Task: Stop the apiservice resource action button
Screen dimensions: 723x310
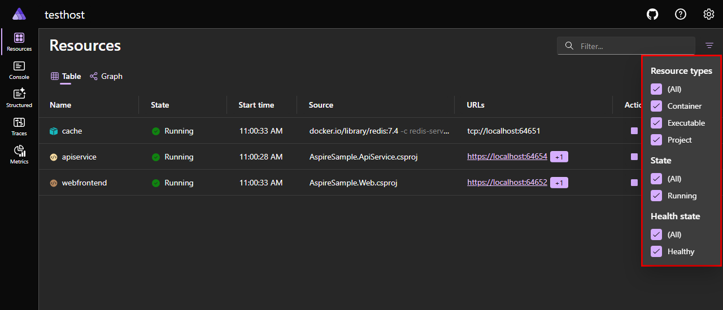Action: [x=634, y=157]
